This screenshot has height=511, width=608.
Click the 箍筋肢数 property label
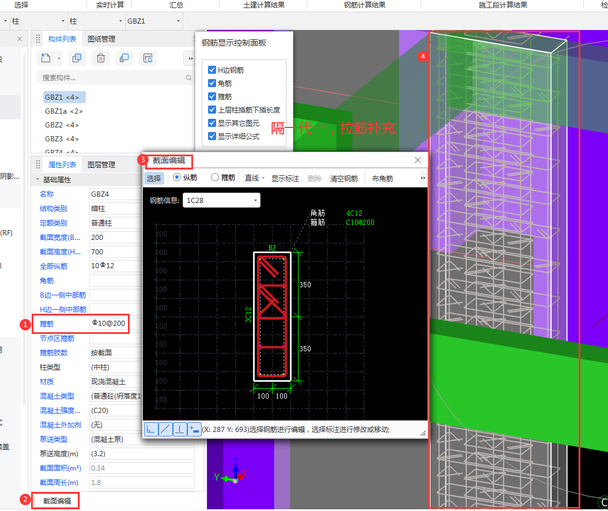coord(54,352)
